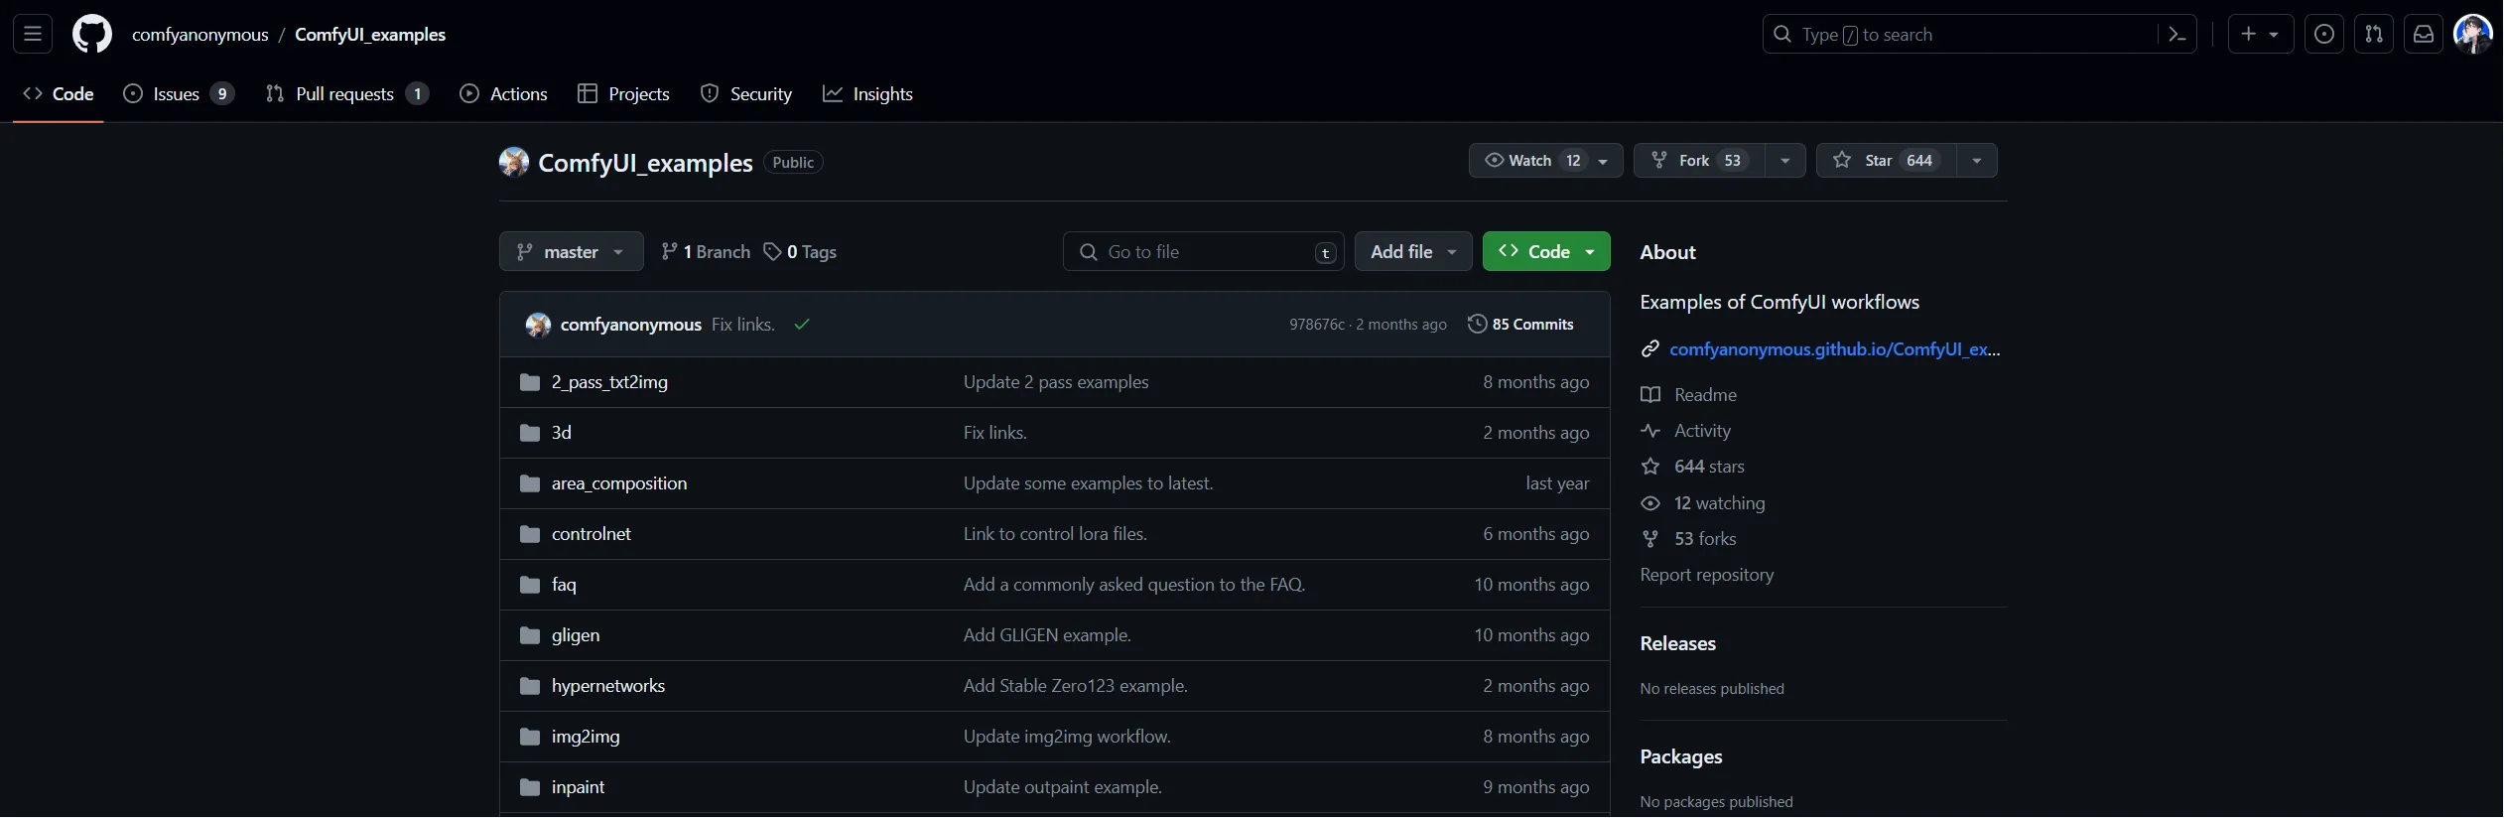Image resolution: width=2504 pixels, height=818 pixels.
Task: Expand the master branch selector
Action: tap(571, 252)
